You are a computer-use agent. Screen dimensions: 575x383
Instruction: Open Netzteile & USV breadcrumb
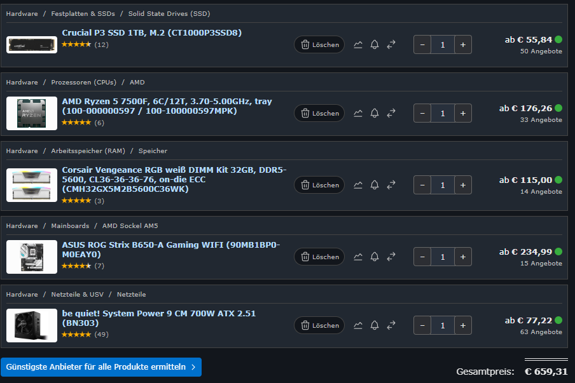78,294
